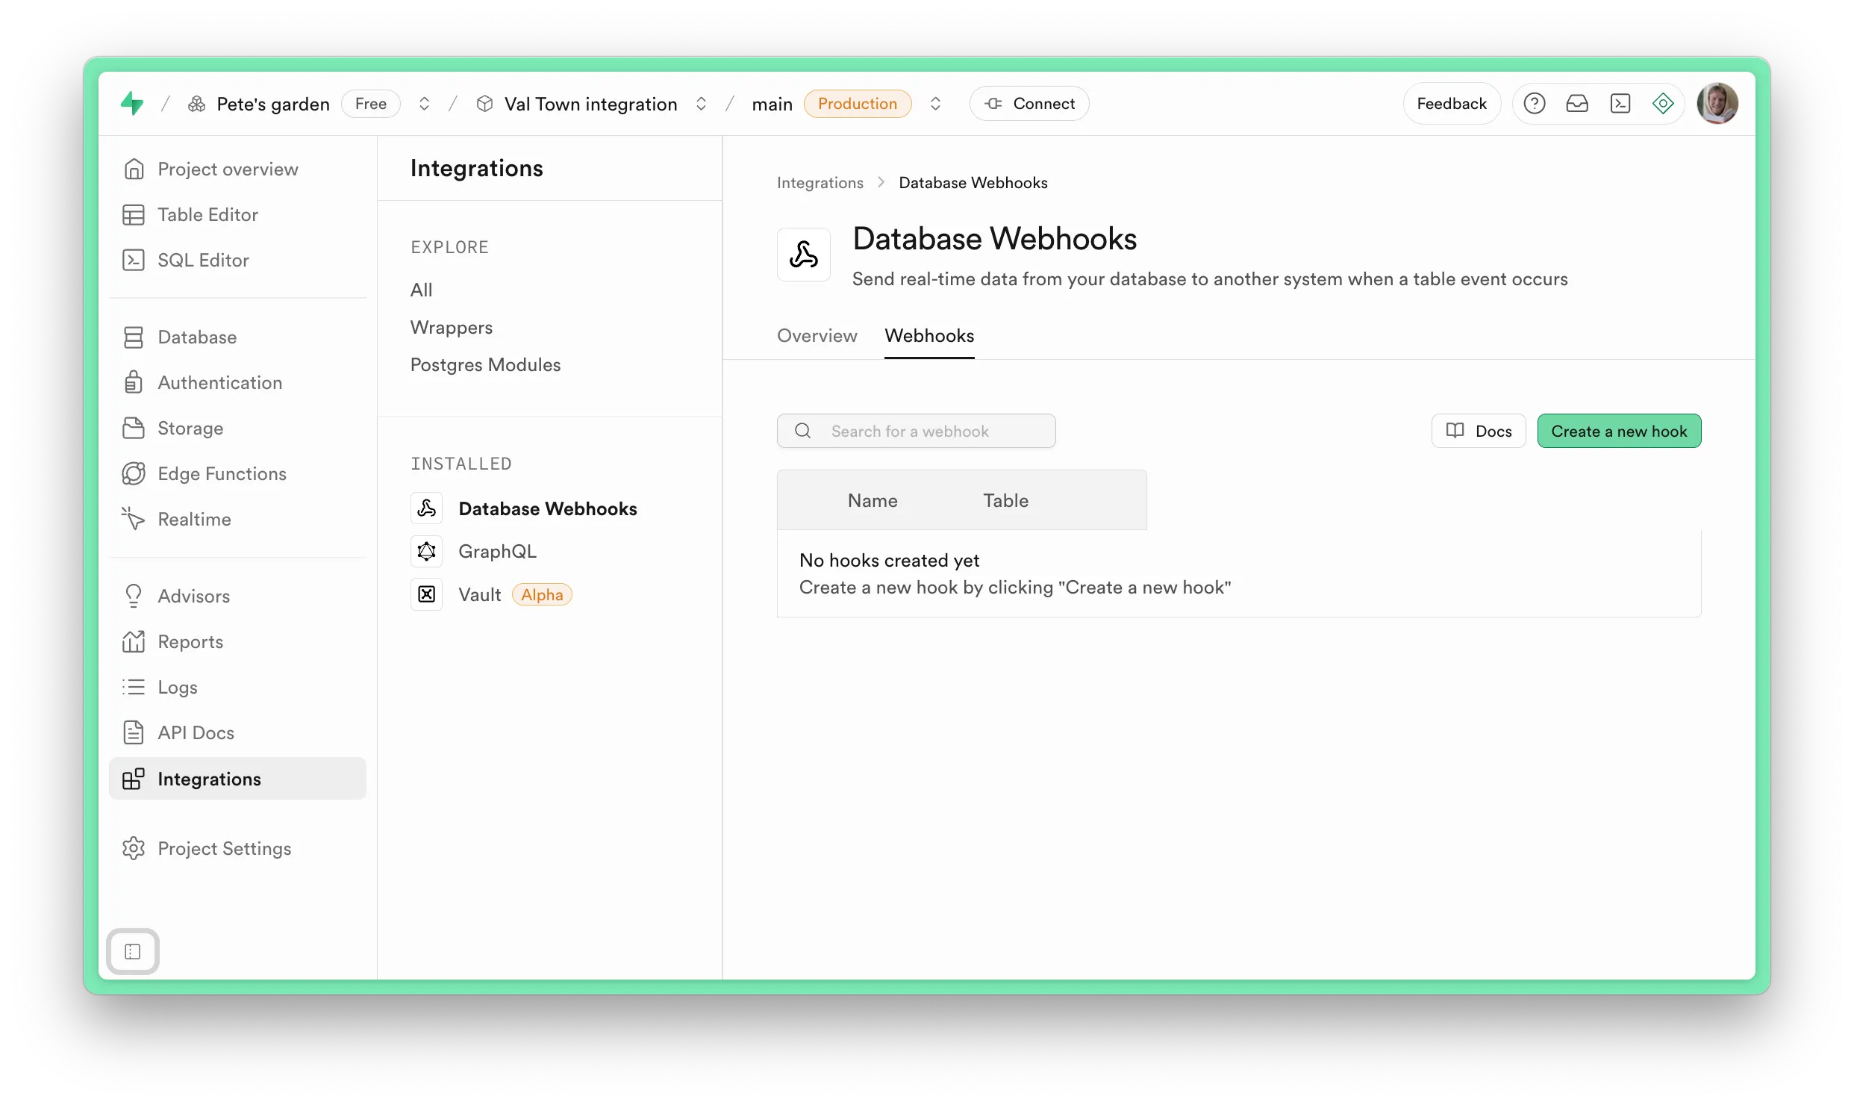The image size is (1854, 1105).
Task: Click the Create a new hook button
Action: 1619,431
